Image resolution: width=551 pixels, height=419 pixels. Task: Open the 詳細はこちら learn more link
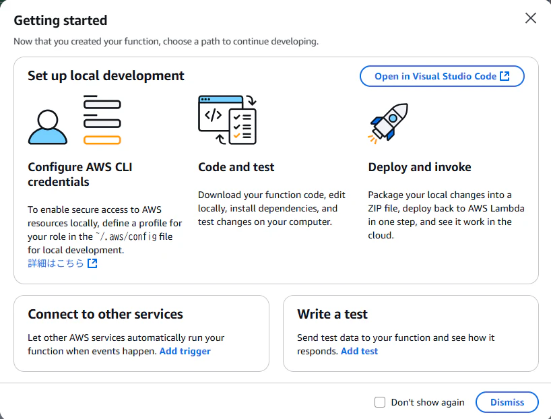click(x=63, y=263)
